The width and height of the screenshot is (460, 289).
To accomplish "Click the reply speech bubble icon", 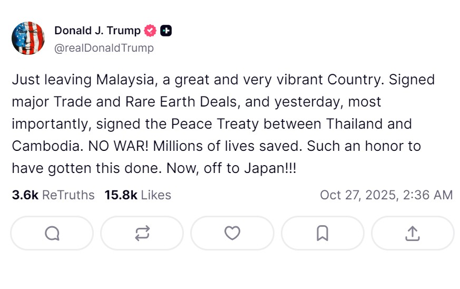I will [x=52, y=233].
